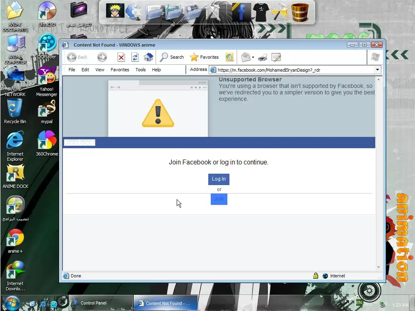Image resolution: width=415 pixels, height=311 pixels.
Task: Click the Unsupported Browser heading
Action: (250, 79)
